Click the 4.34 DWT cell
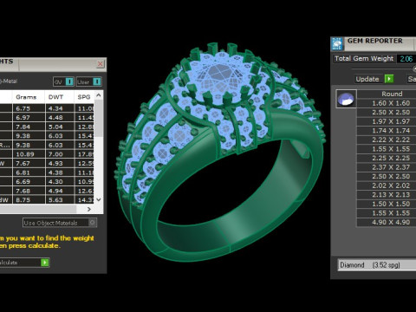 pyautogui.click(x=60, y=108)
